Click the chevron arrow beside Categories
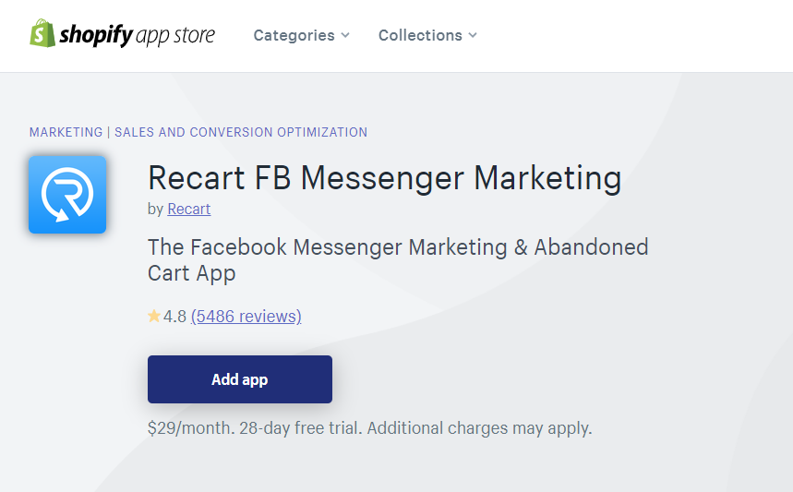 345,35
